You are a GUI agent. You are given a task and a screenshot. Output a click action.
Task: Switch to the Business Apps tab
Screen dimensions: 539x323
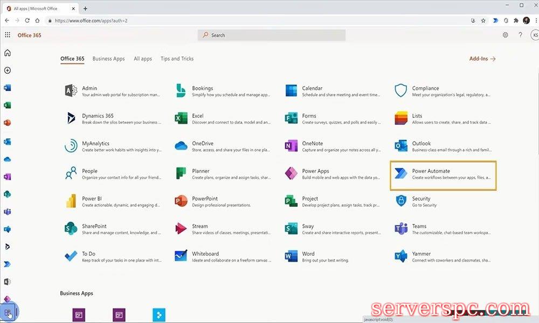point(108,59)
